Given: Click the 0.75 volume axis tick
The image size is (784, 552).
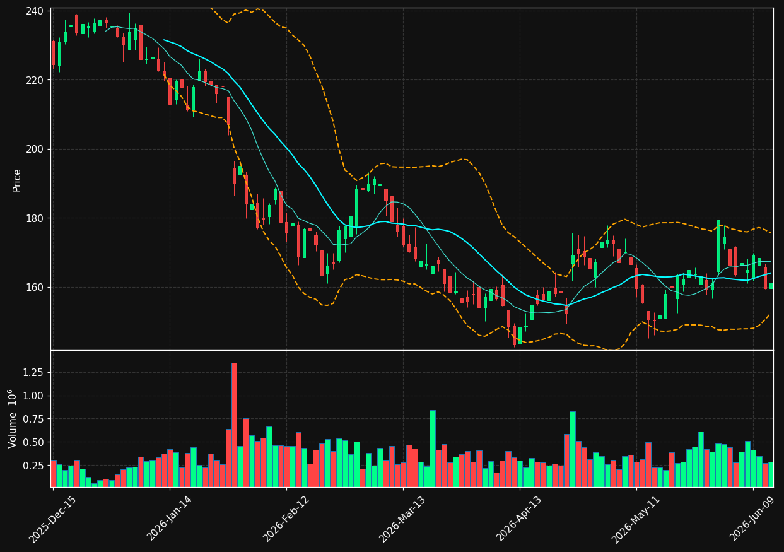Looking at the screenshot, I should tap(33, 419).
